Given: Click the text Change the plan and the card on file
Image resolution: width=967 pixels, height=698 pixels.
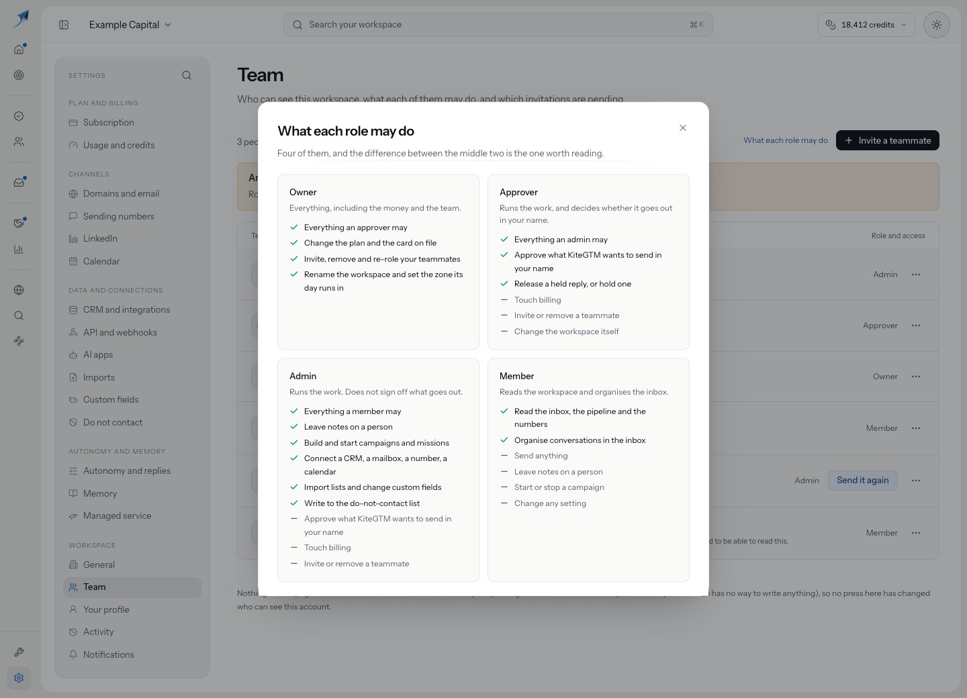Looking at the screenshot, I should point(370,243).
